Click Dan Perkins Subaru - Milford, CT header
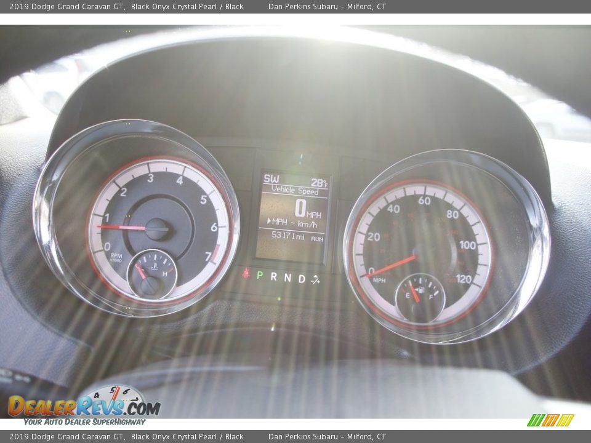This screenshot has height=443, width=591. [327, 7]
